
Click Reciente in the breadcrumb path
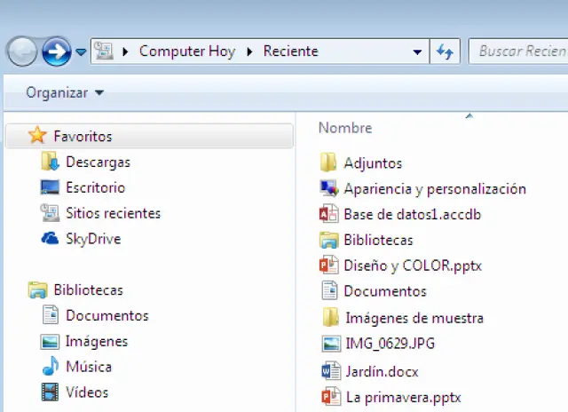click(290, 51)
